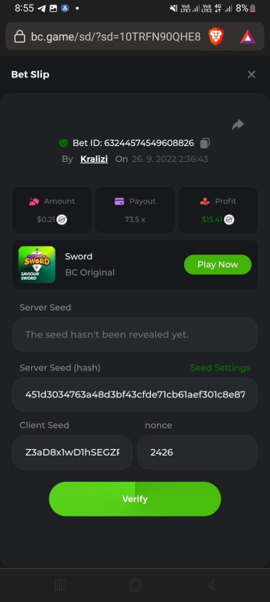Select the Server Seed hash field
This screenshot has width=270, height=602.
pos(135,394)
